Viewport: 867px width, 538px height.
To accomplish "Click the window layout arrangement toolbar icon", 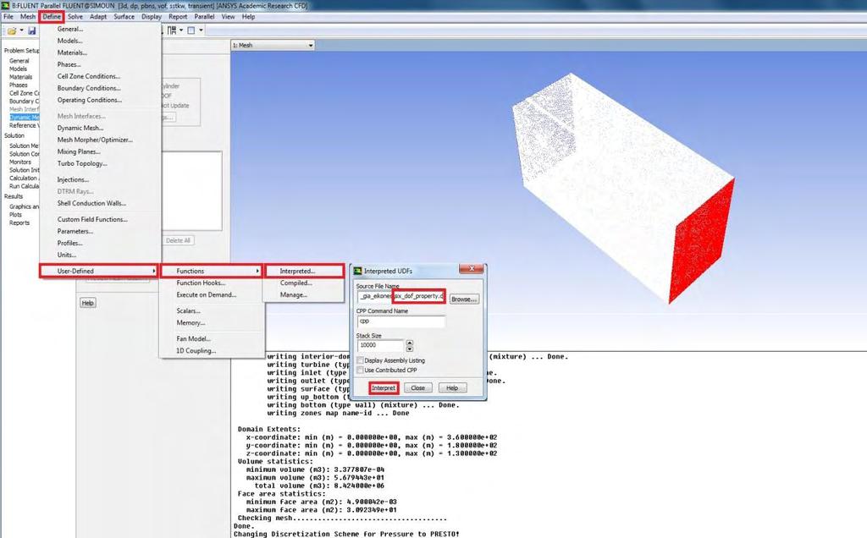I will [x=172, y=30].
